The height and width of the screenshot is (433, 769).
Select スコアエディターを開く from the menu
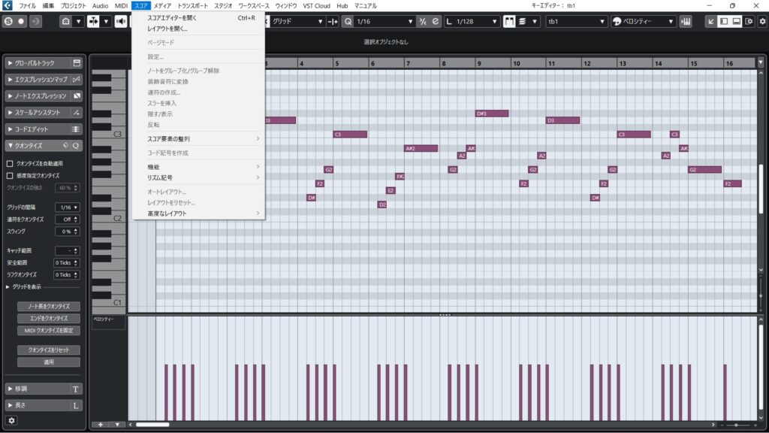(172, 17)
